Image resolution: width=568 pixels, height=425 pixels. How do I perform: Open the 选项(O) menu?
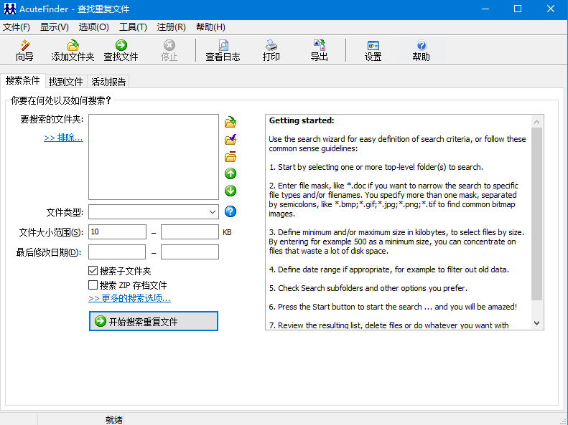coord(94,27)
